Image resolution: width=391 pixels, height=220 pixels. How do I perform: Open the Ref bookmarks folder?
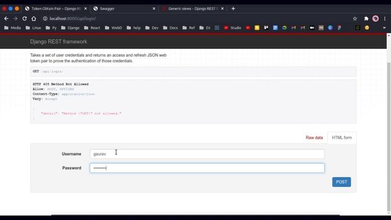189,28
